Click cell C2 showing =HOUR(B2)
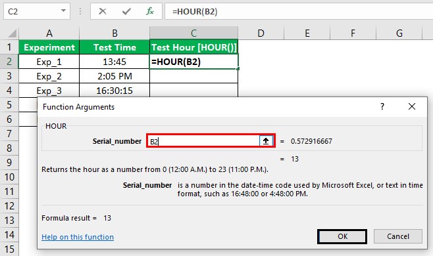Viewport: 433px width, 256px height. tap(194, 62)
